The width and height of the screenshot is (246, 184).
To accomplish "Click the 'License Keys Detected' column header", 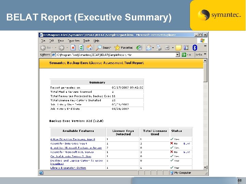I will [x=123, y=133].
